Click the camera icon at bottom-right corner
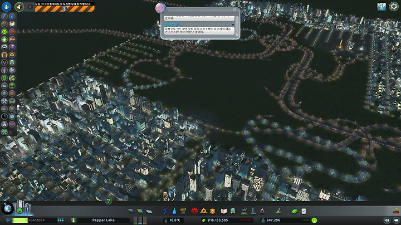401x225 pixels. [x=396, y=220]
